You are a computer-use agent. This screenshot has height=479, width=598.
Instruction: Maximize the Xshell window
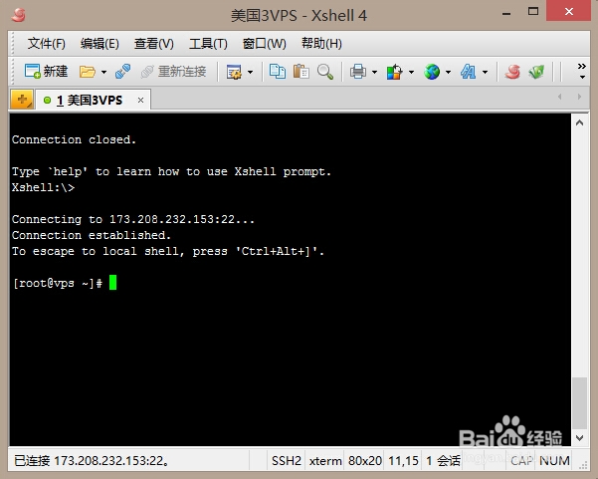coord(533,11)
